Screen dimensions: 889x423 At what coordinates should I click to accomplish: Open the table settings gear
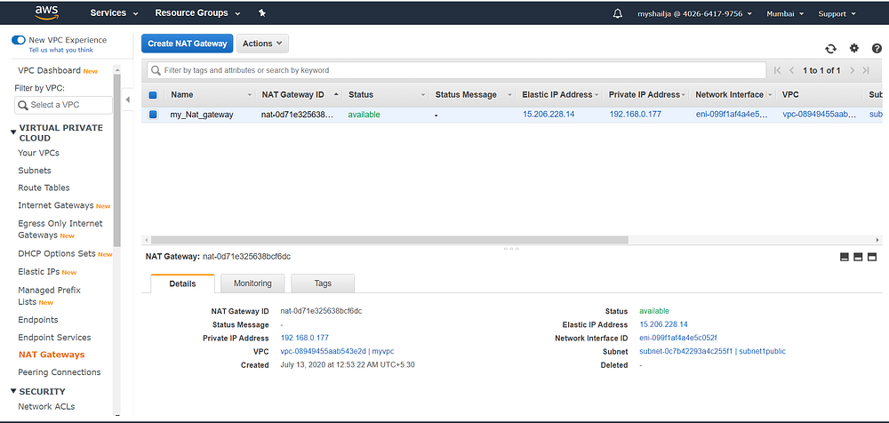(x=853, y=49)
